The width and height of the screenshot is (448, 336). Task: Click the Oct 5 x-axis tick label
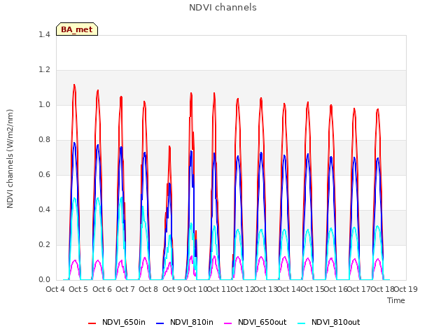point(78,289)
